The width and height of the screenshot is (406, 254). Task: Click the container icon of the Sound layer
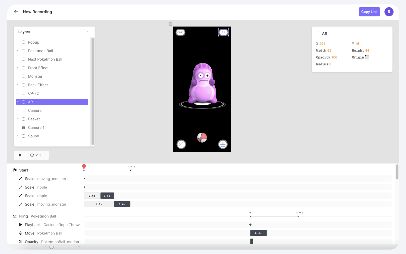(x=24, y=136)
